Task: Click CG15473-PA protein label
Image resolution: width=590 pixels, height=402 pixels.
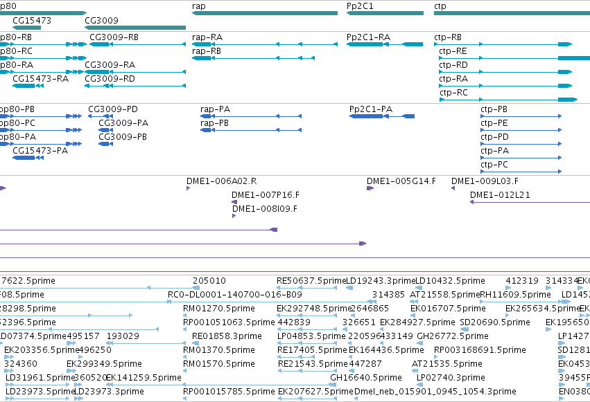Action: (x=40, y=151)
